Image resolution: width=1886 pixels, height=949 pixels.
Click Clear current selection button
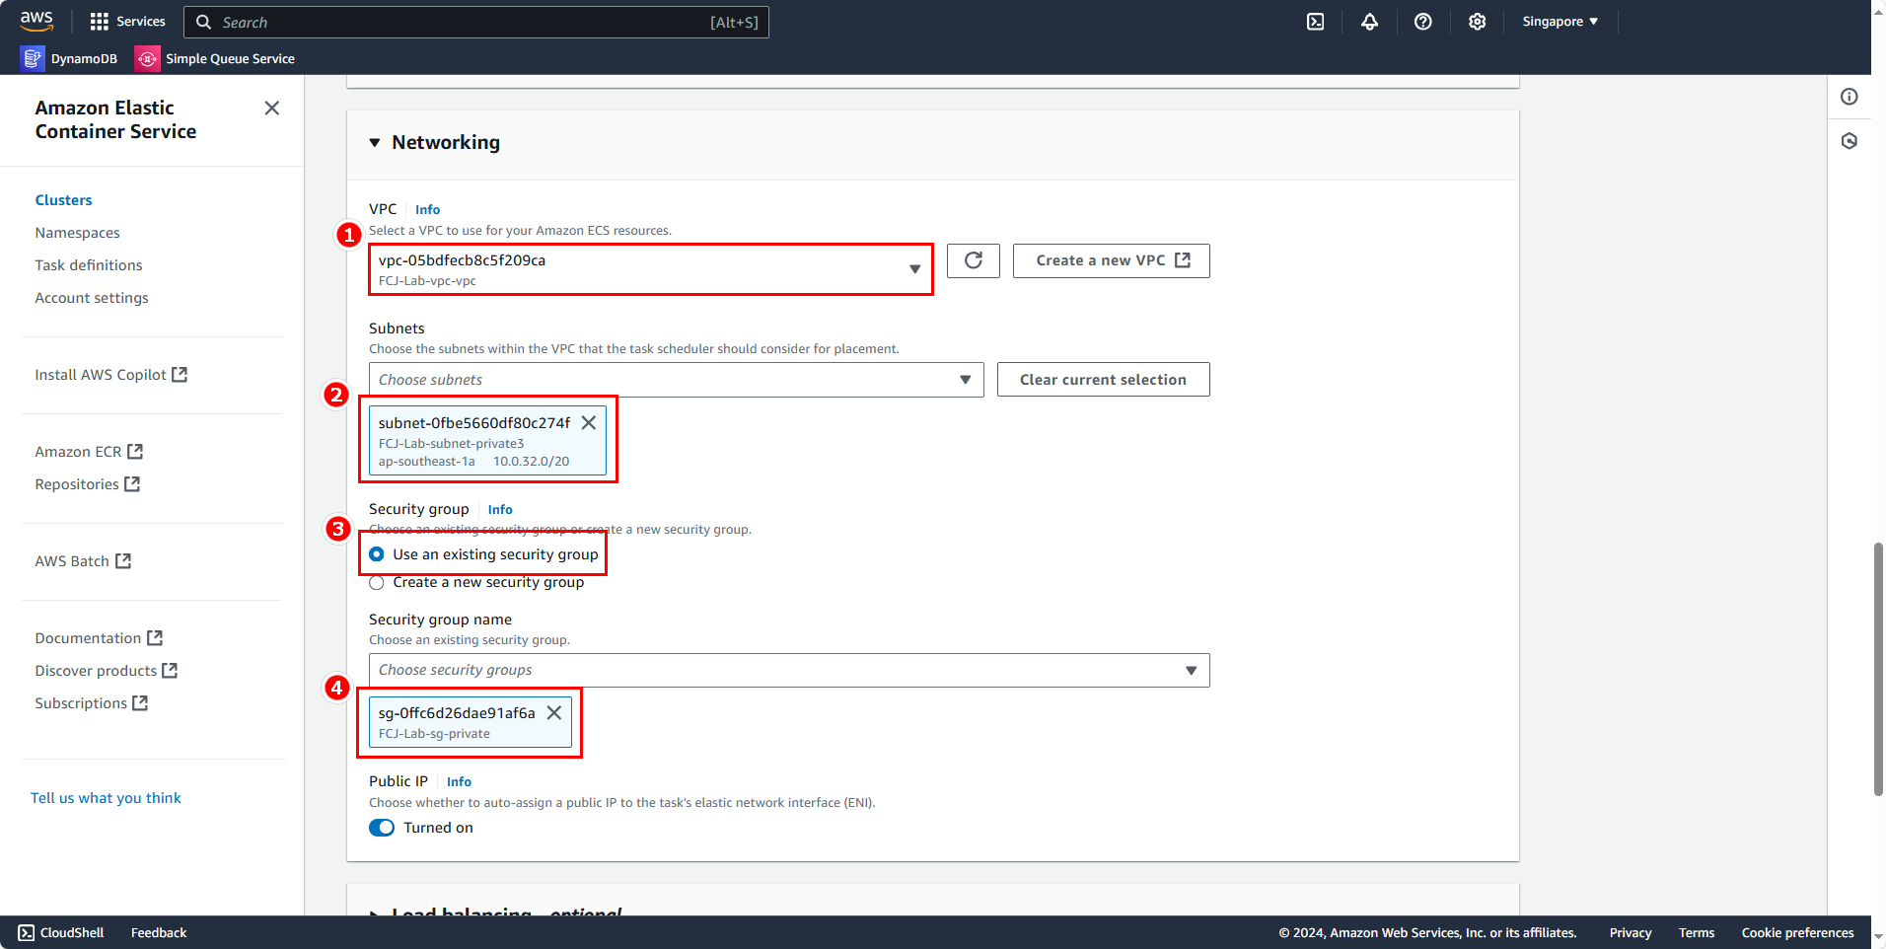pos(1103,380)
